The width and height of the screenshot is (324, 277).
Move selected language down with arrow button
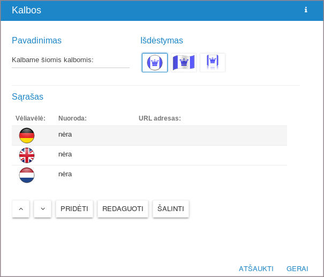point(42,209)
